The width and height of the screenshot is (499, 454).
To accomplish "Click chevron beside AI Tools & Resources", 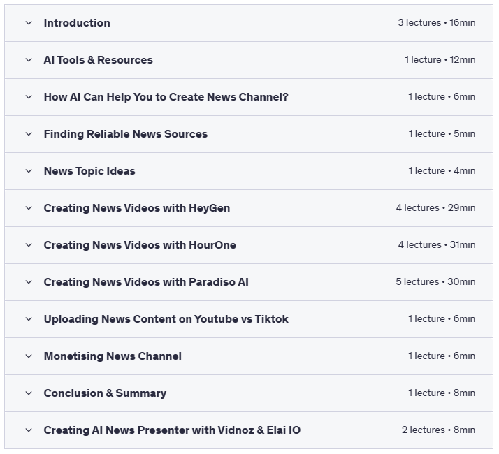I will pos(29,60).
